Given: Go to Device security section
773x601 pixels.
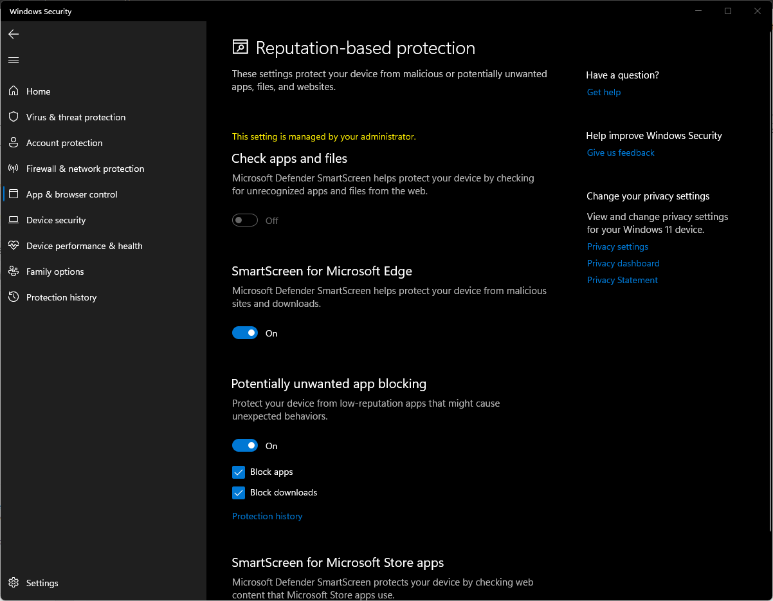Looking at the screenshot, I should click(x=56, y=219).
